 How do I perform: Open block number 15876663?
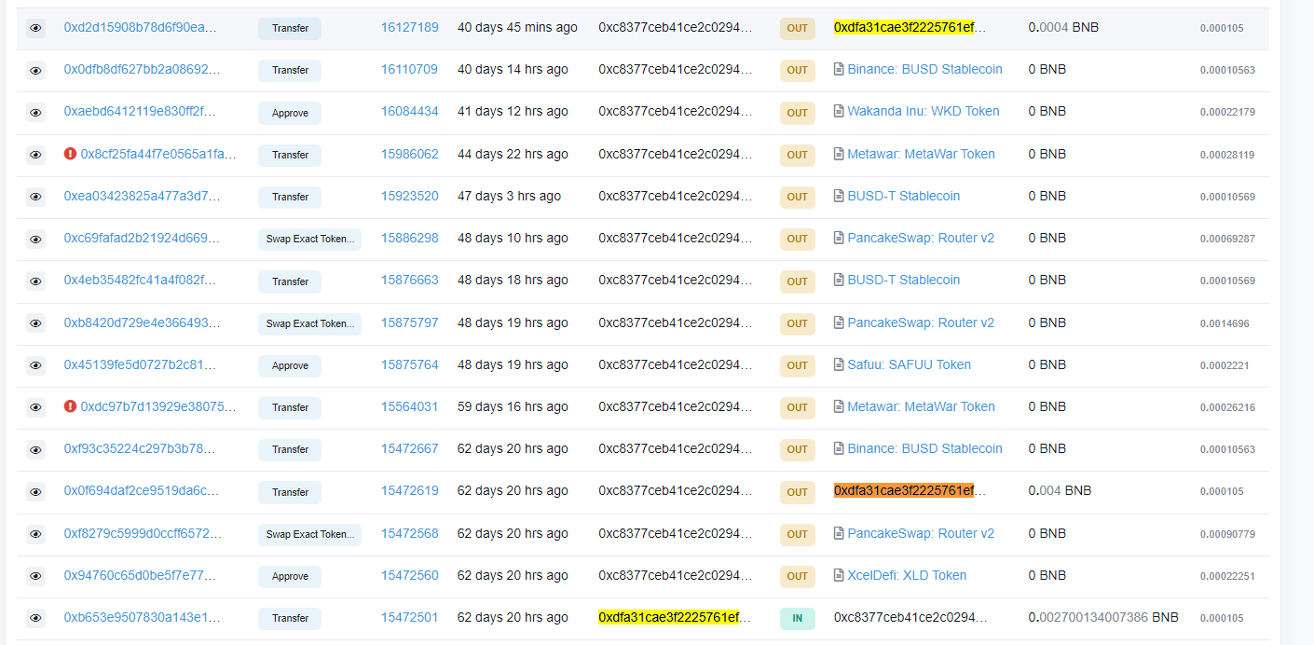click(409, 280)
